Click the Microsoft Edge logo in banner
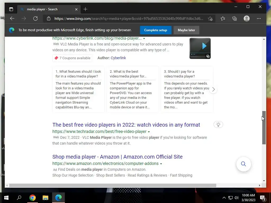The height and width of the screenshot is (203, 271). [12, 30]
